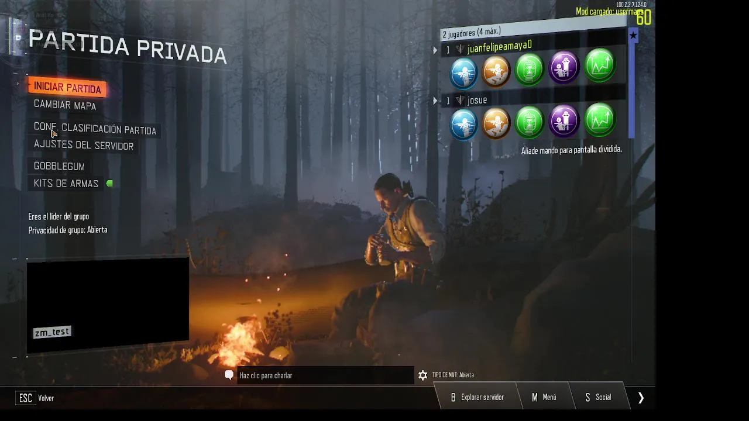The width and height of the screenshot is (749, 421).
Task: Click josue's green hourglass medal
Action: 530,122
